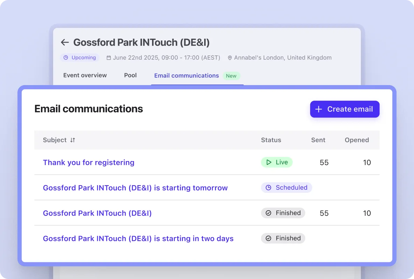Click the clock icon in Upcoming badge

coord(66,58)
